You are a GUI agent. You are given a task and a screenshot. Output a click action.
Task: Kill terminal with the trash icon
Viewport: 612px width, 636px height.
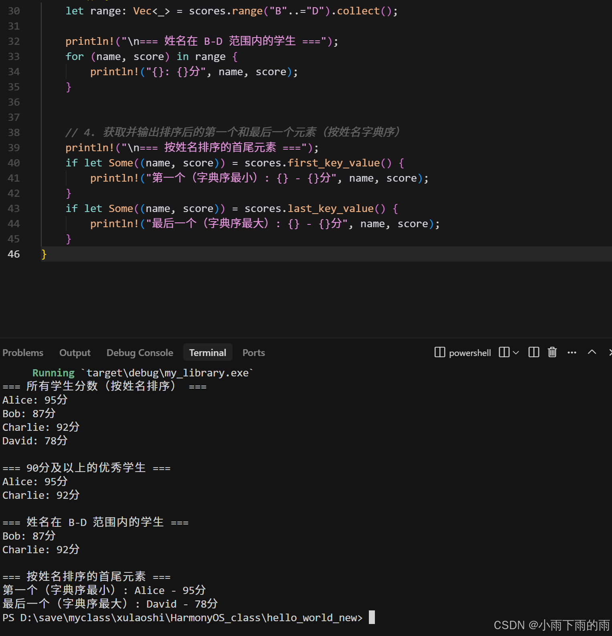tap(552, 352)
